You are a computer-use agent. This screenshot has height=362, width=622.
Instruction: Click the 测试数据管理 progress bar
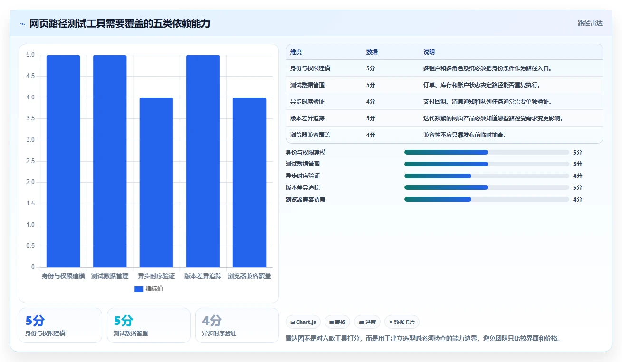(487, 164)
